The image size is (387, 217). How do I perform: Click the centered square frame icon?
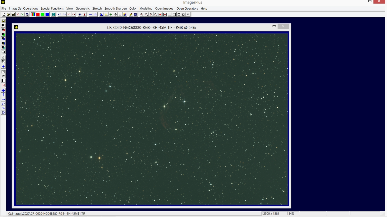click(x=3, y=72)
